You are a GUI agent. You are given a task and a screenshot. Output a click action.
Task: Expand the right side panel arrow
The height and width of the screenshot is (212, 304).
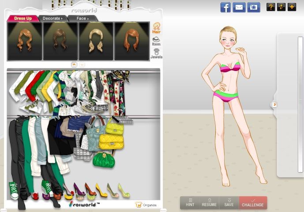(274, 104)
